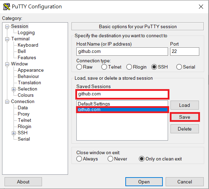Delete the selected saved session
This screenshot has height=189, width=209.
click(185, 129)
